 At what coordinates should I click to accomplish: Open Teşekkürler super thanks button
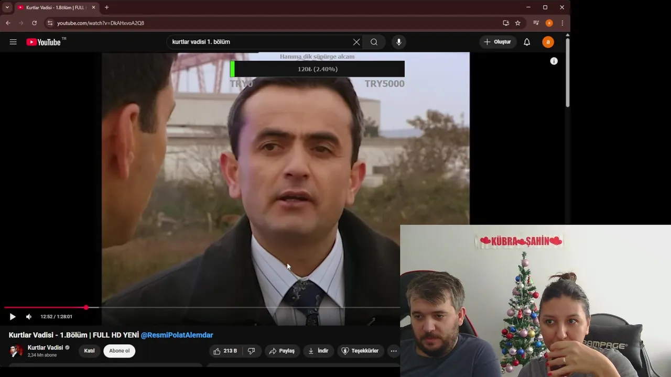click(x=360, y=351)
